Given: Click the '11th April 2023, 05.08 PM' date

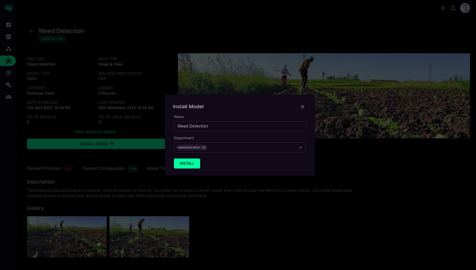Looking at the screenshot, I should [48, 108].
